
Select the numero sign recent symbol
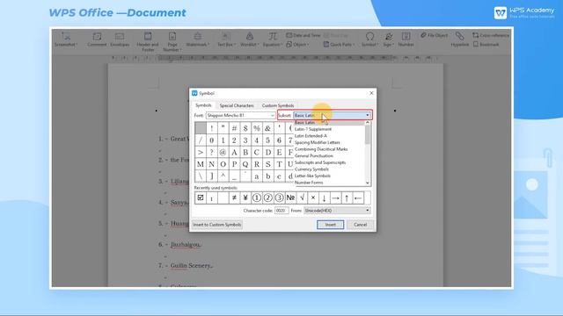pyautogui.click(x=290, y=197)
